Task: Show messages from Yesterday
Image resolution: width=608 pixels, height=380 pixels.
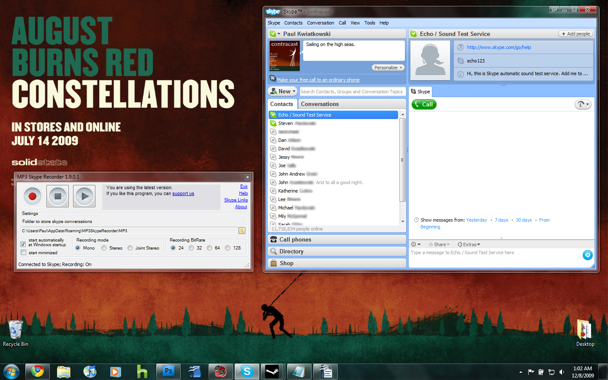Action: click(x=477, y=220)
